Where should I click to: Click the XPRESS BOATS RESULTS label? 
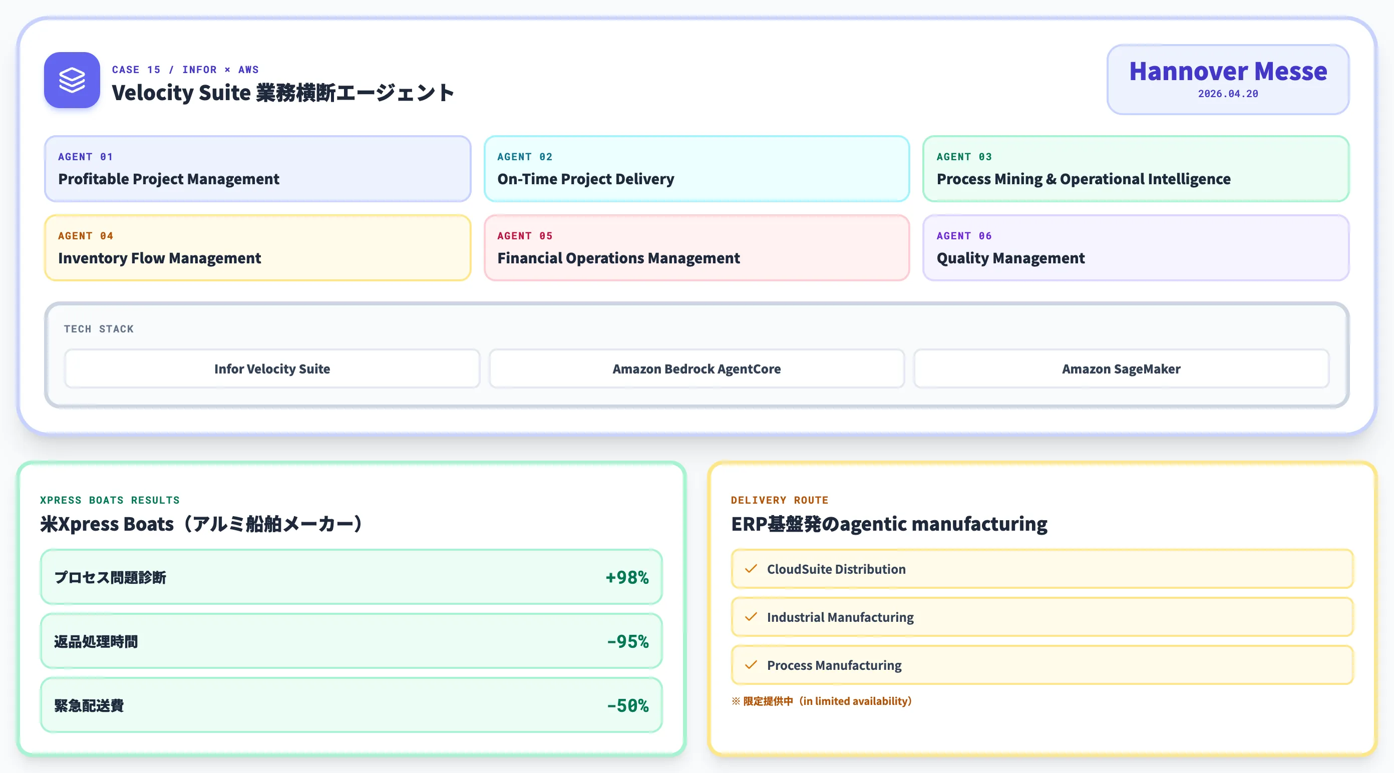[110, 500]
